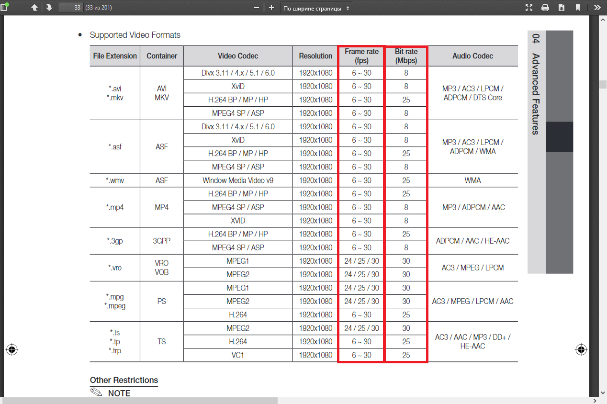Image resolution: width=607 pixels, height=404 pixels.
Task: Click the vertical scrollbar thumb
Action: pyautogui.click(x=603, y=84)
